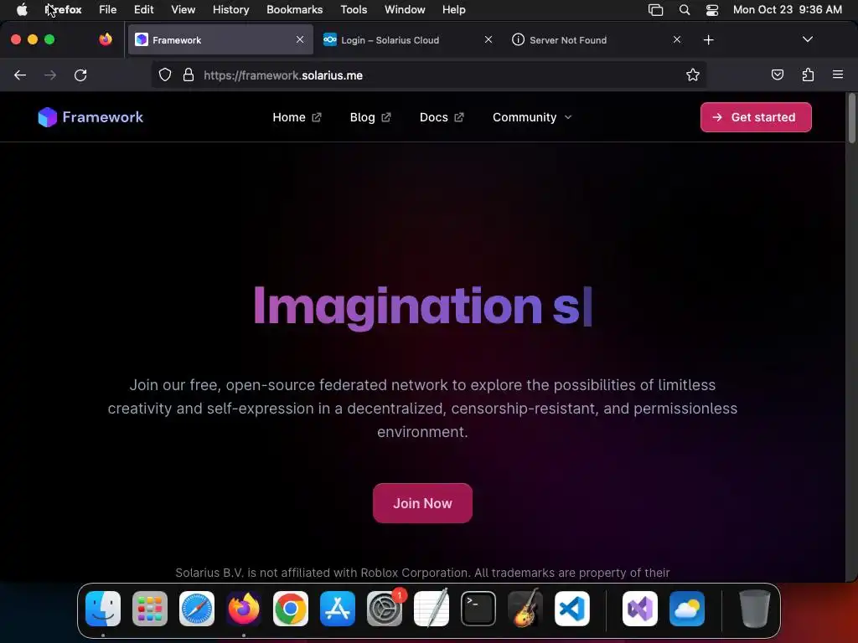The image size is (858, 643).
Task: Close the Login – Solarius Cloud tab
Action: tap(488, 39)
